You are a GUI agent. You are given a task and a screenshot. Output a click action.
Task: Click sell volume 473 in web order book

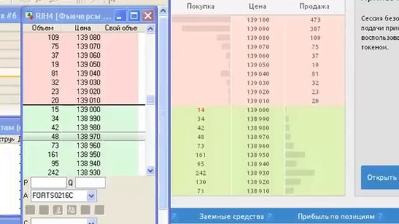315,20
